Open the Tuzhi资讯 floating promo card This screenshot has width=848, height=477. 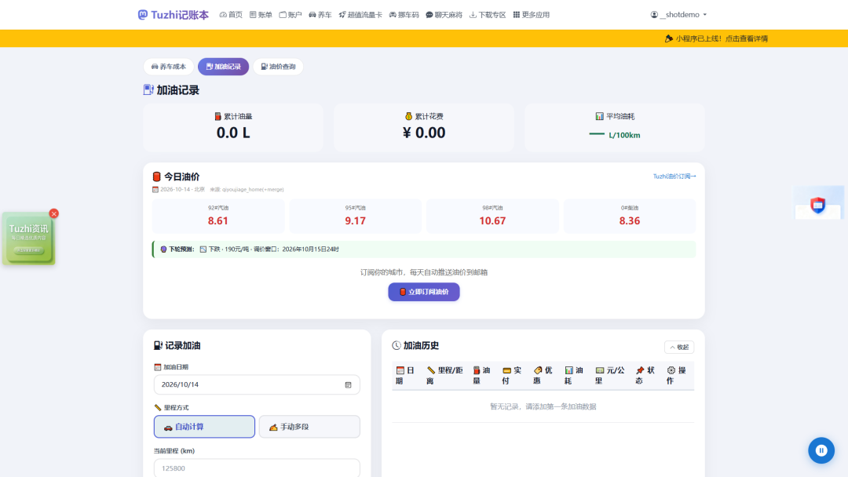click(x=29, y=238)
